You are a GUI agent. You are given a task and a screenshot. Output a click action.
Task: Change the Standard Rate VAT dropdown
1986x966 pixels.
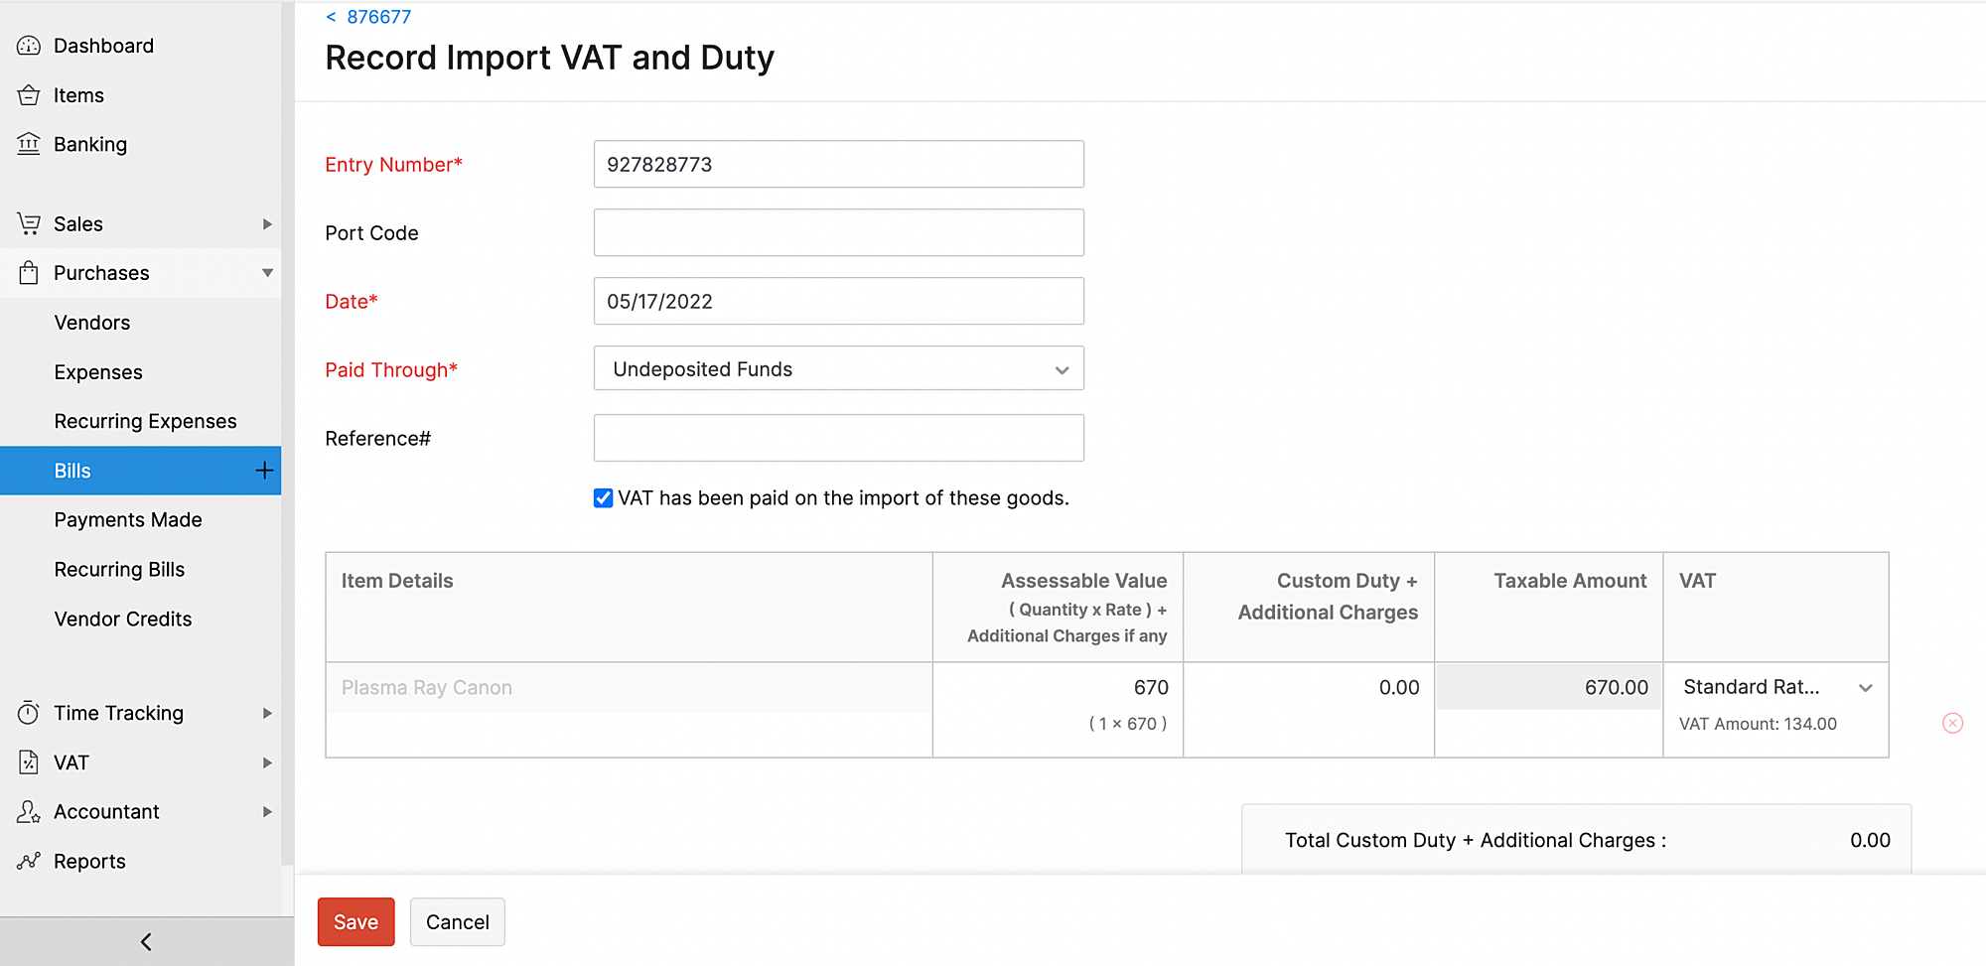click(x=1866, y=687)
